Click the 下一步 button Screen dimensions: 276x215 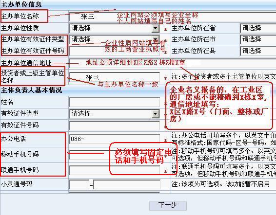point(168,205)
